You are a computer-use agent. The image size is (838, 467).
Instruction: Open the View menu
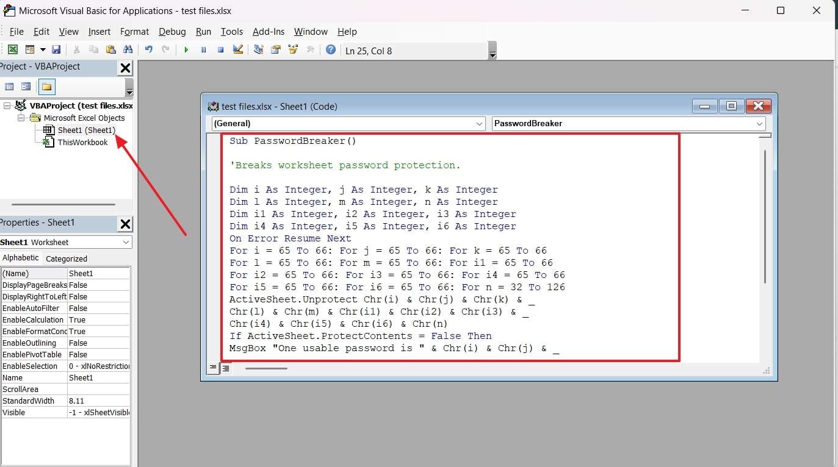tap(69, 32)
